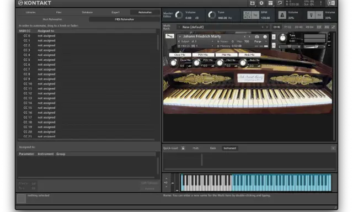Click the rack resize arrows icon
This screenshot has height=212, width=353.
(x=333, y=27)
